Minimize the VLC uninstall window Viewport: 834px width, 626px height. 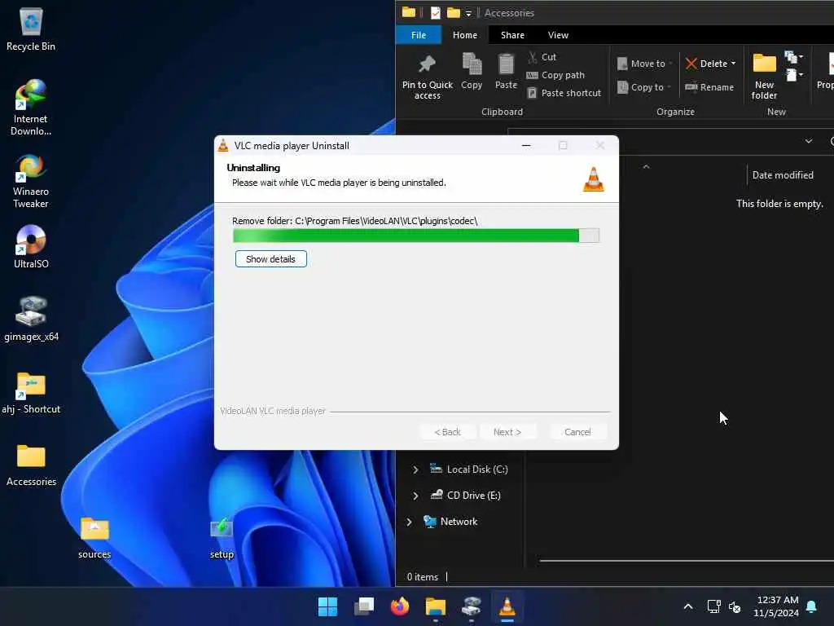(x=526, y=145)
